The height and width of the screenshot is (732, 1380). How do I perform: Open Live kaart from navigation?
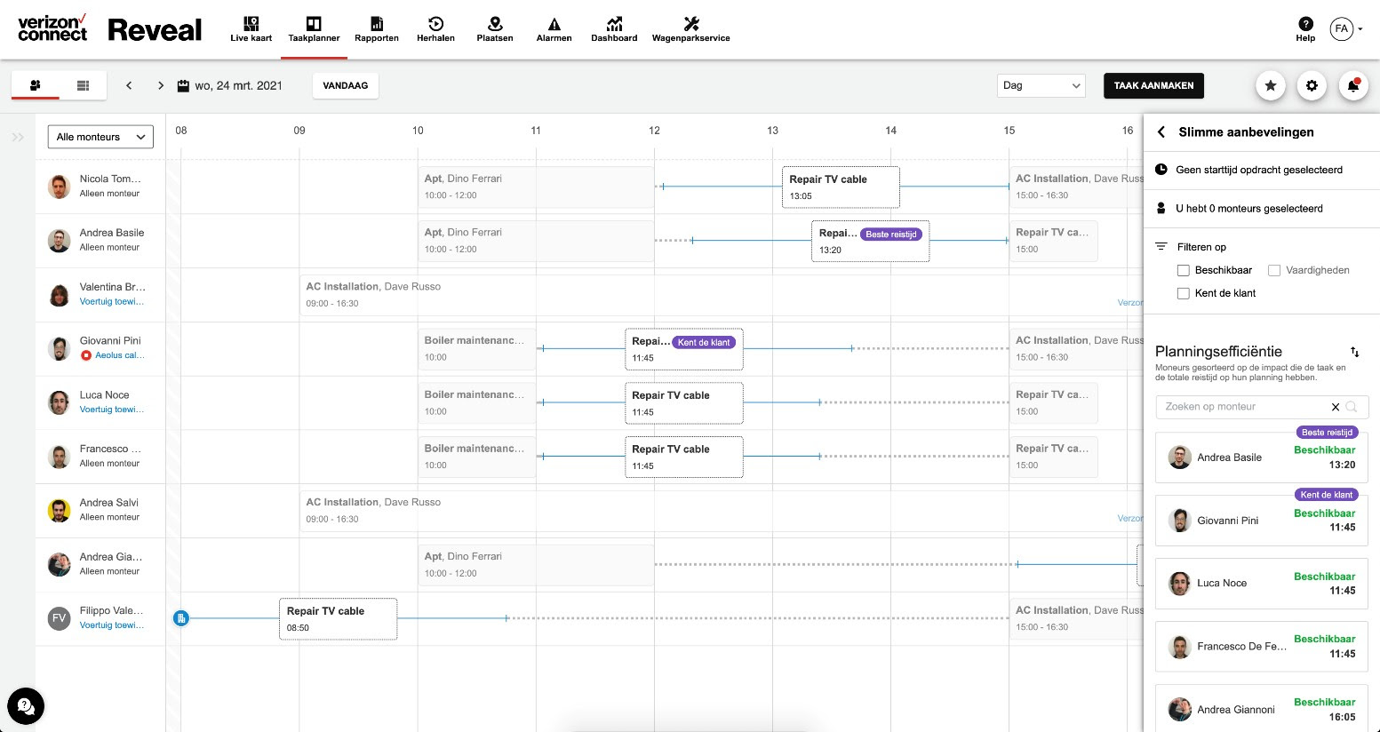click(x=251, y=29)
